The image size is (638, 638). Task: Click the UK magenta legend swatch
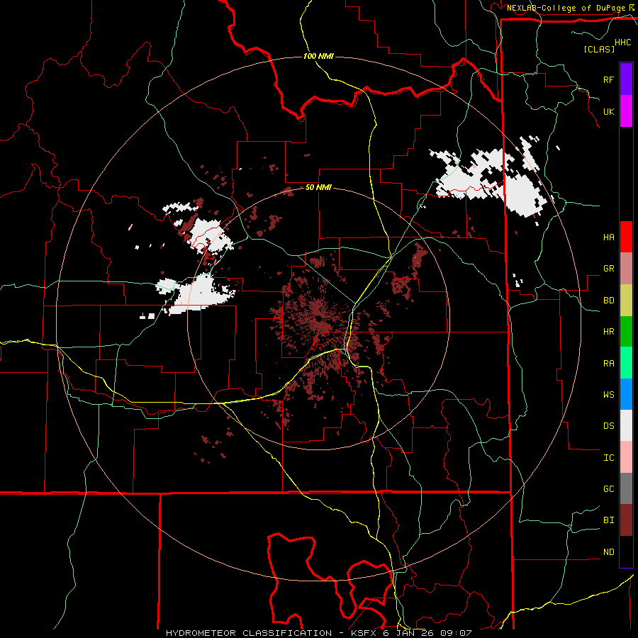tap(626, 111)
